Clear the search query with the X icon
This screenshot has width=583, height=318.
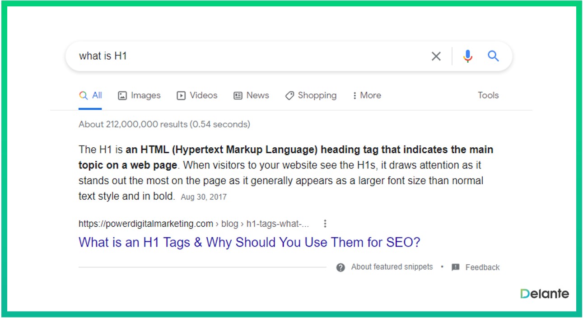pos(436,56)
